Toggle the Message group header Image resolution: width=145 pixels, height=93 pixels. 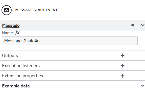point(73,25)
